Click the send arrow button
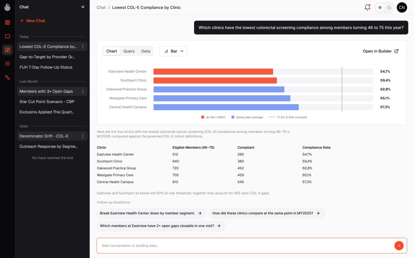Image resolution: width=414 pixels, height=258 pixels. (399, 245)
